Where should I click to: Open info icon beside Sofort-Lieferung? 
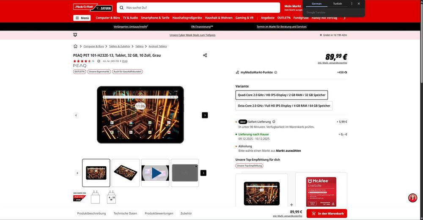[x=274, y=122]
